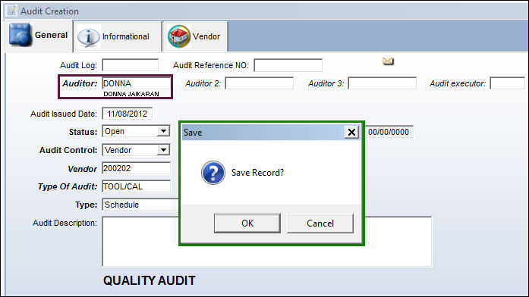Click the Audit Issued Date field

click(128, 114)
